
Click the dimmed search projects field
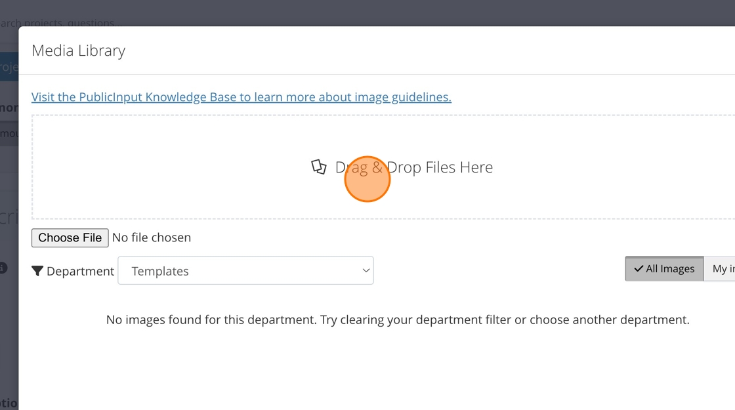pos(59,23)
